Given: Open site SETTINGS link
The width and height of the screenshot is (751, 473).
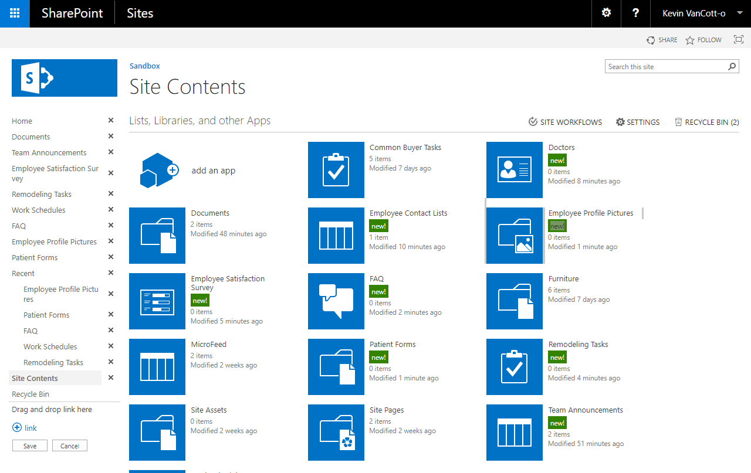Looking at the screenshot, I should tap(638, 122).
